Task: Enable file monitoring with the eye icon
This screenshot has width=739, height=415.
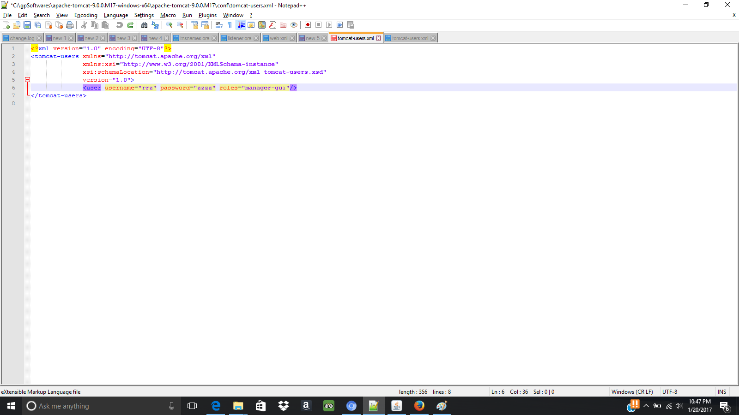Action: coord(294,25)
